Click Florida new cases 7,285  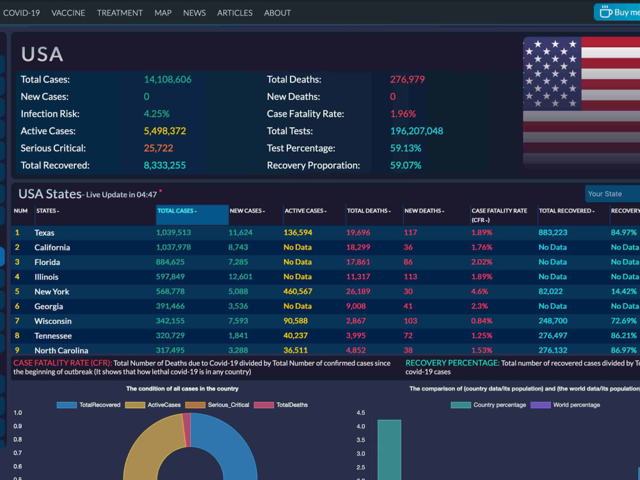point(238,262)
